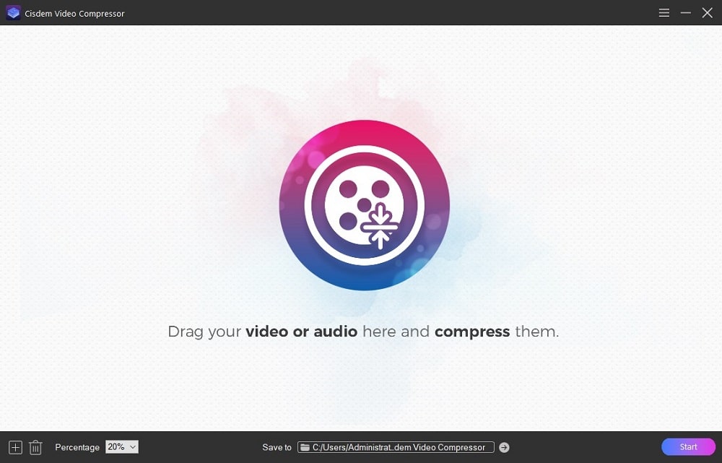Viewport: 722px width, 463px height.
Task: Click the round arrow icon beside save path
Action: click(x=504, y=447)
